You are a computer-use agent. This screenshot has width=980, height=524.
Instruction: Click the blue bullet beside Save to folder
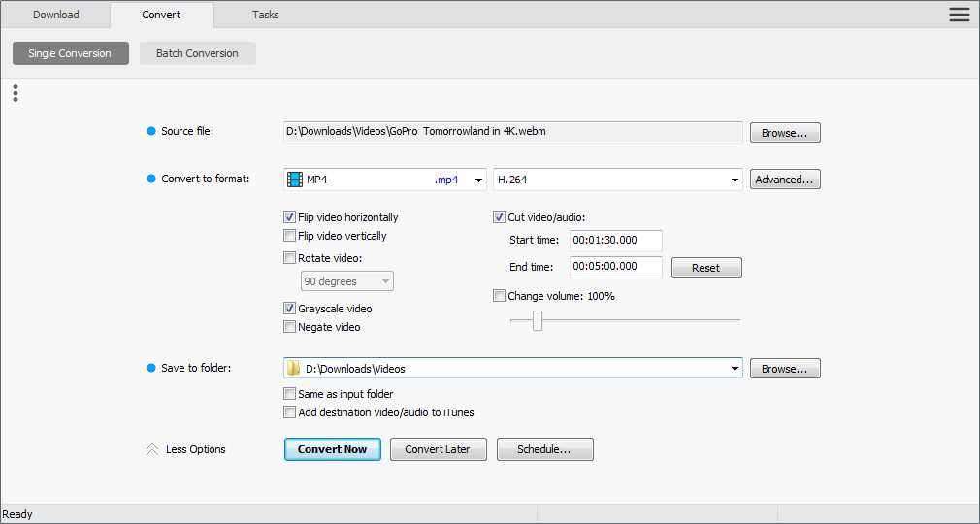pyautogui.click(x=150, y=368)
